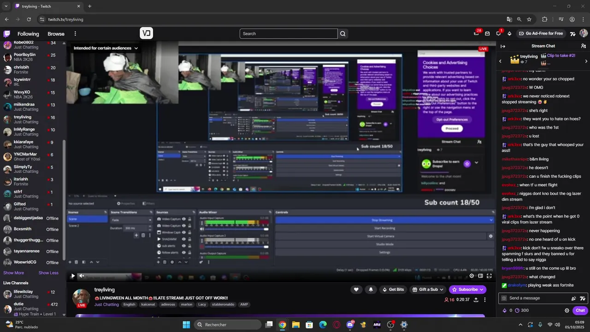Open 7TV emote menu in message box

point(583,298)
